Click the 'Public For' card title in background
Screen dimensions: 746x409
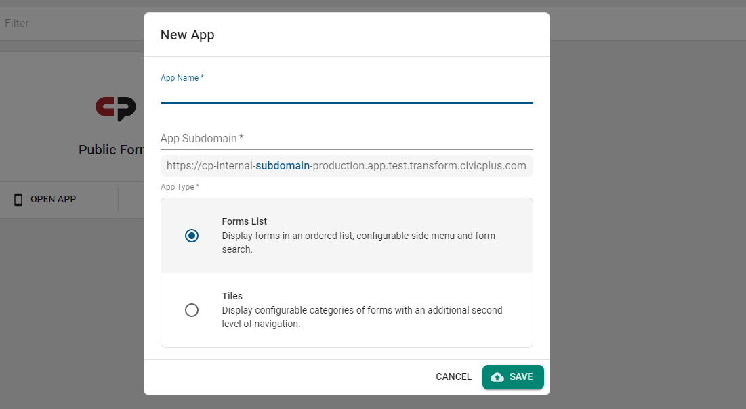pos(111,150)
